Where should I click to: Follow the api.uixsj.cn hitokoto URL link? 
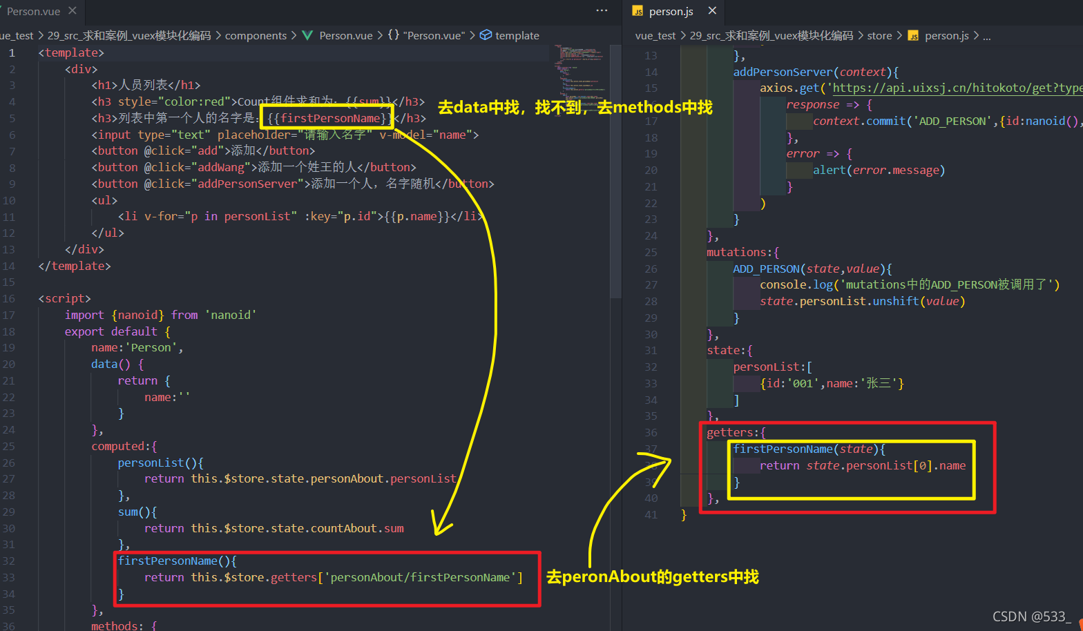(x=957, y=88)
